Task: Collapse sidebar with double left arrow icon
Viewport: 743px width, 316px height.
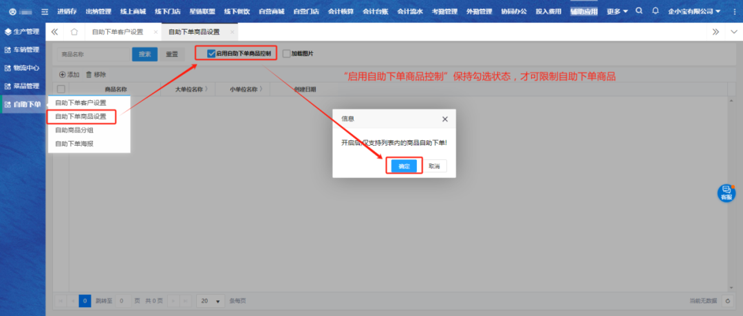Action: point(55,32)
